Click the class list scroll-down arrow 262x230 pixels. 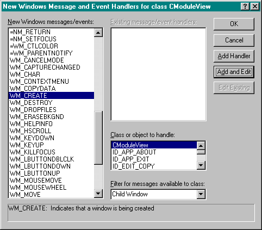pyautogui.click(x=201, y=165)
